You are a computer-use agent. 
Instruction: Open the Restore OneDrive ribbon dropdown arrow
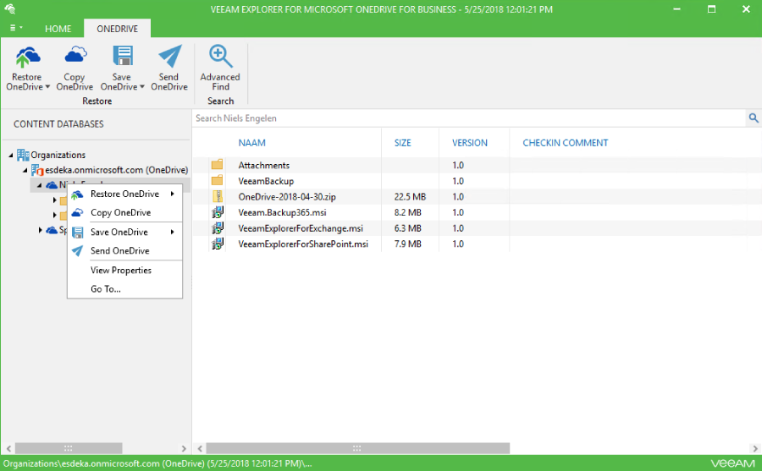click(47, 87)
